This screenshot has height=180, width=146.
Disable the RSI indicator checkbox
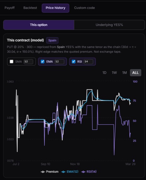click(73, 62)
